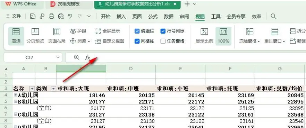Open the search magnifier icon
This screenshot has width=306, height=128.
click(273, 16)
